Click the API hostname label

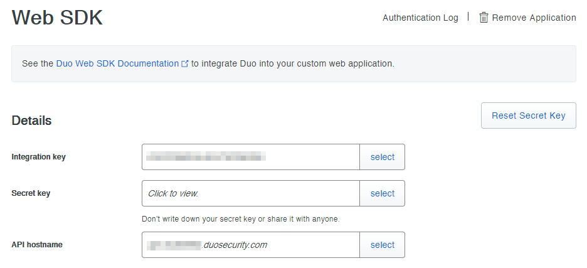pyautogui.click(x=37, y=245)
